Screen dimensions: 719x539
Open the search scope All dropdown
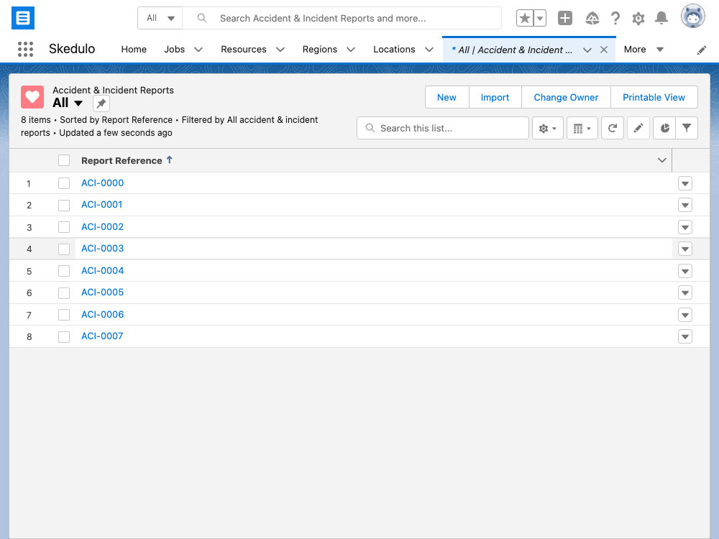[x=160, y=19]
